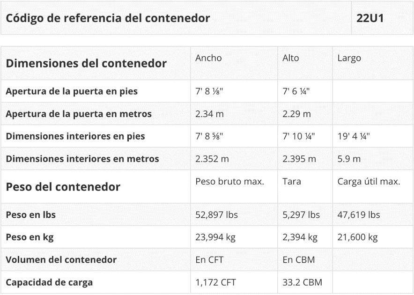Click the 'Largo' column header
This screenshot has width=414, height=295.
(349, 58)
